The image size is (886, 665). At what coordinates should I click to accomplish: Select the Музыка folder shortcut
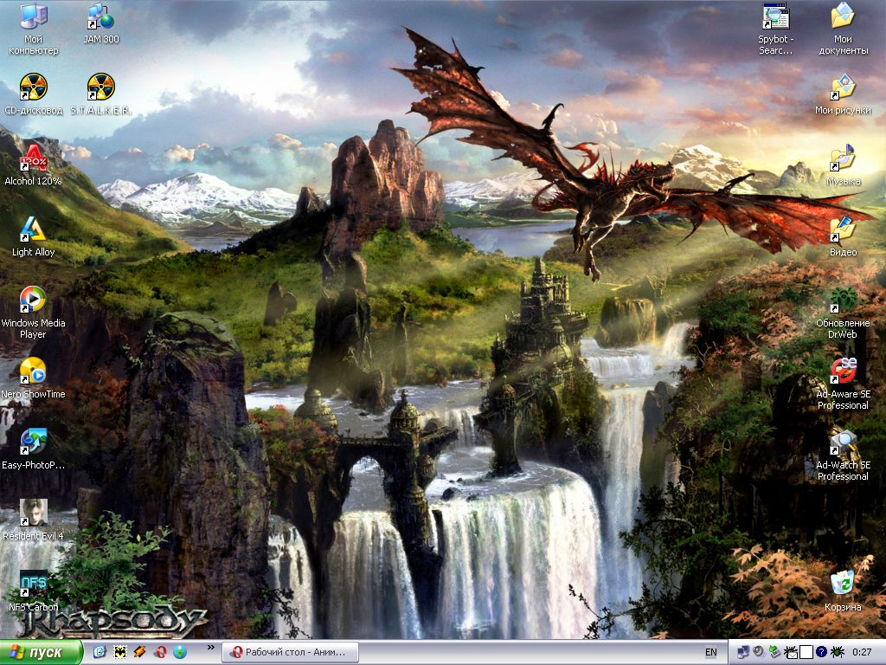pos(843,165)
